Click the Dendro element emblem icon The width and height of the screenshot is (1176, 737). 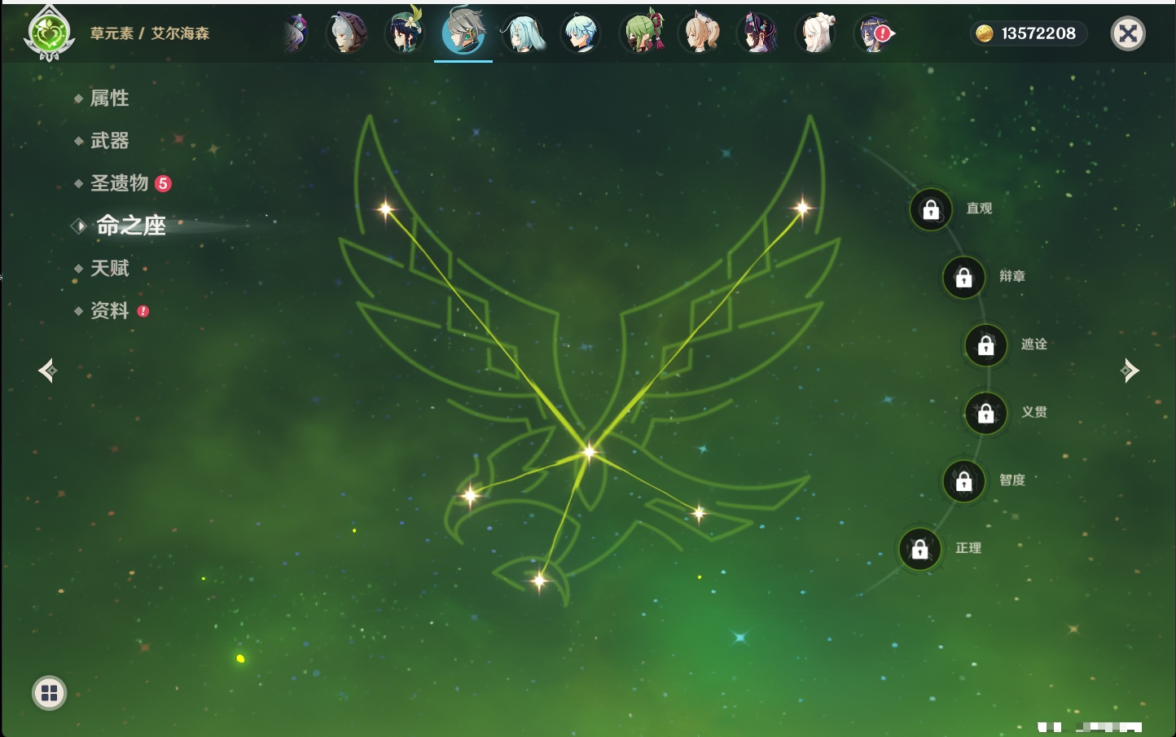[49, 33]
